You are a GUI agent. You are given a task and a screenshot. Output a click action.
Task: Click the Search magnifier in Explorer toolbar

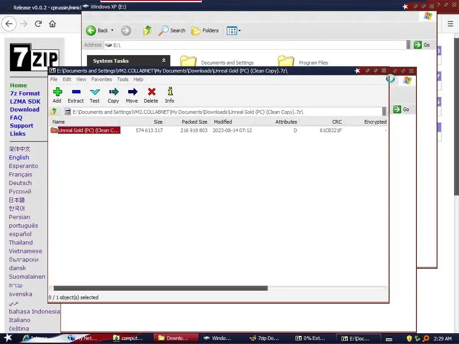163,30
